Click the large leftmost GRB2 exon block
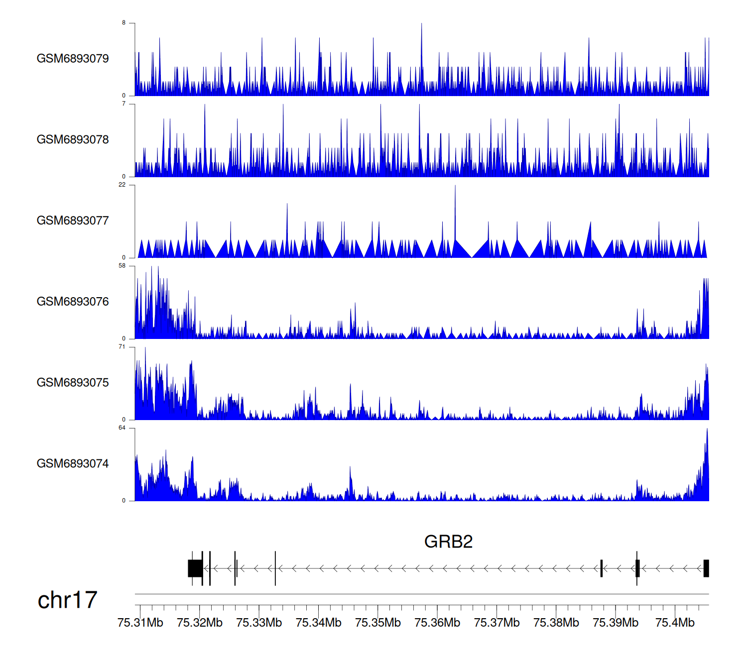 point(195,568)
